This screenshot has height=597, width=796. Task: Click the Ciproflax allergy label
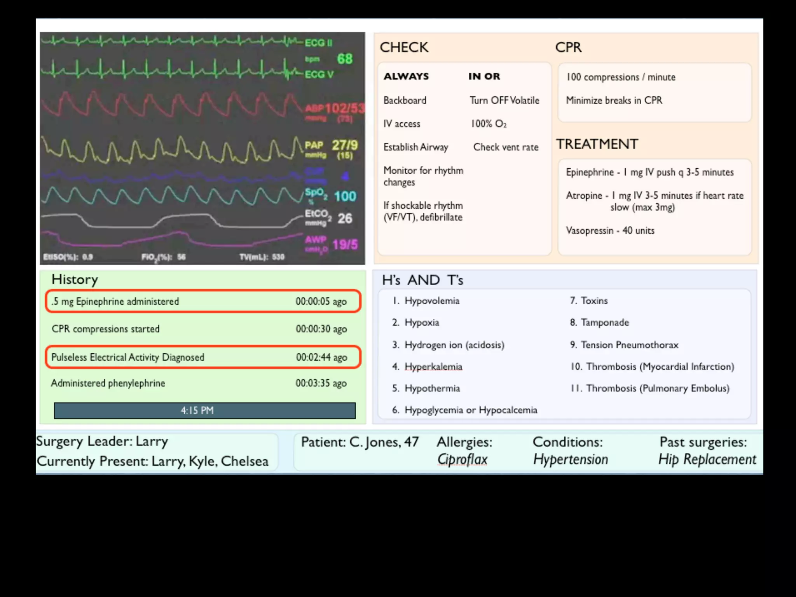coord(462,459)
